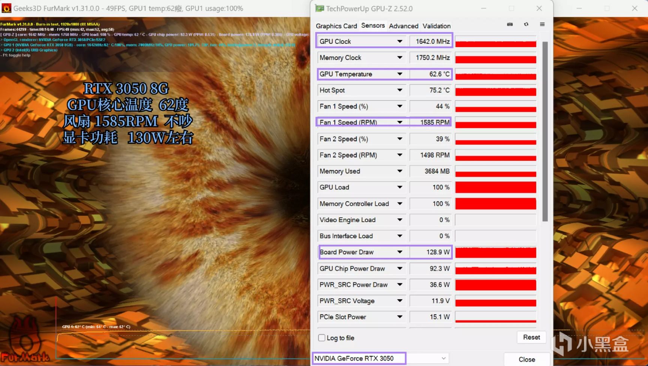This screenshot has height=366, width=648.
Task: Open the PWR_SRC Power Draw dropdown
Action: pyautogui.click(x=400, y=284)
